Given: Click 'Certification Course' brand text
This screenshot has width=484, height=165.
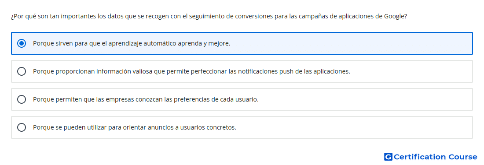Looking at the screenshot, I should (435, 157).
